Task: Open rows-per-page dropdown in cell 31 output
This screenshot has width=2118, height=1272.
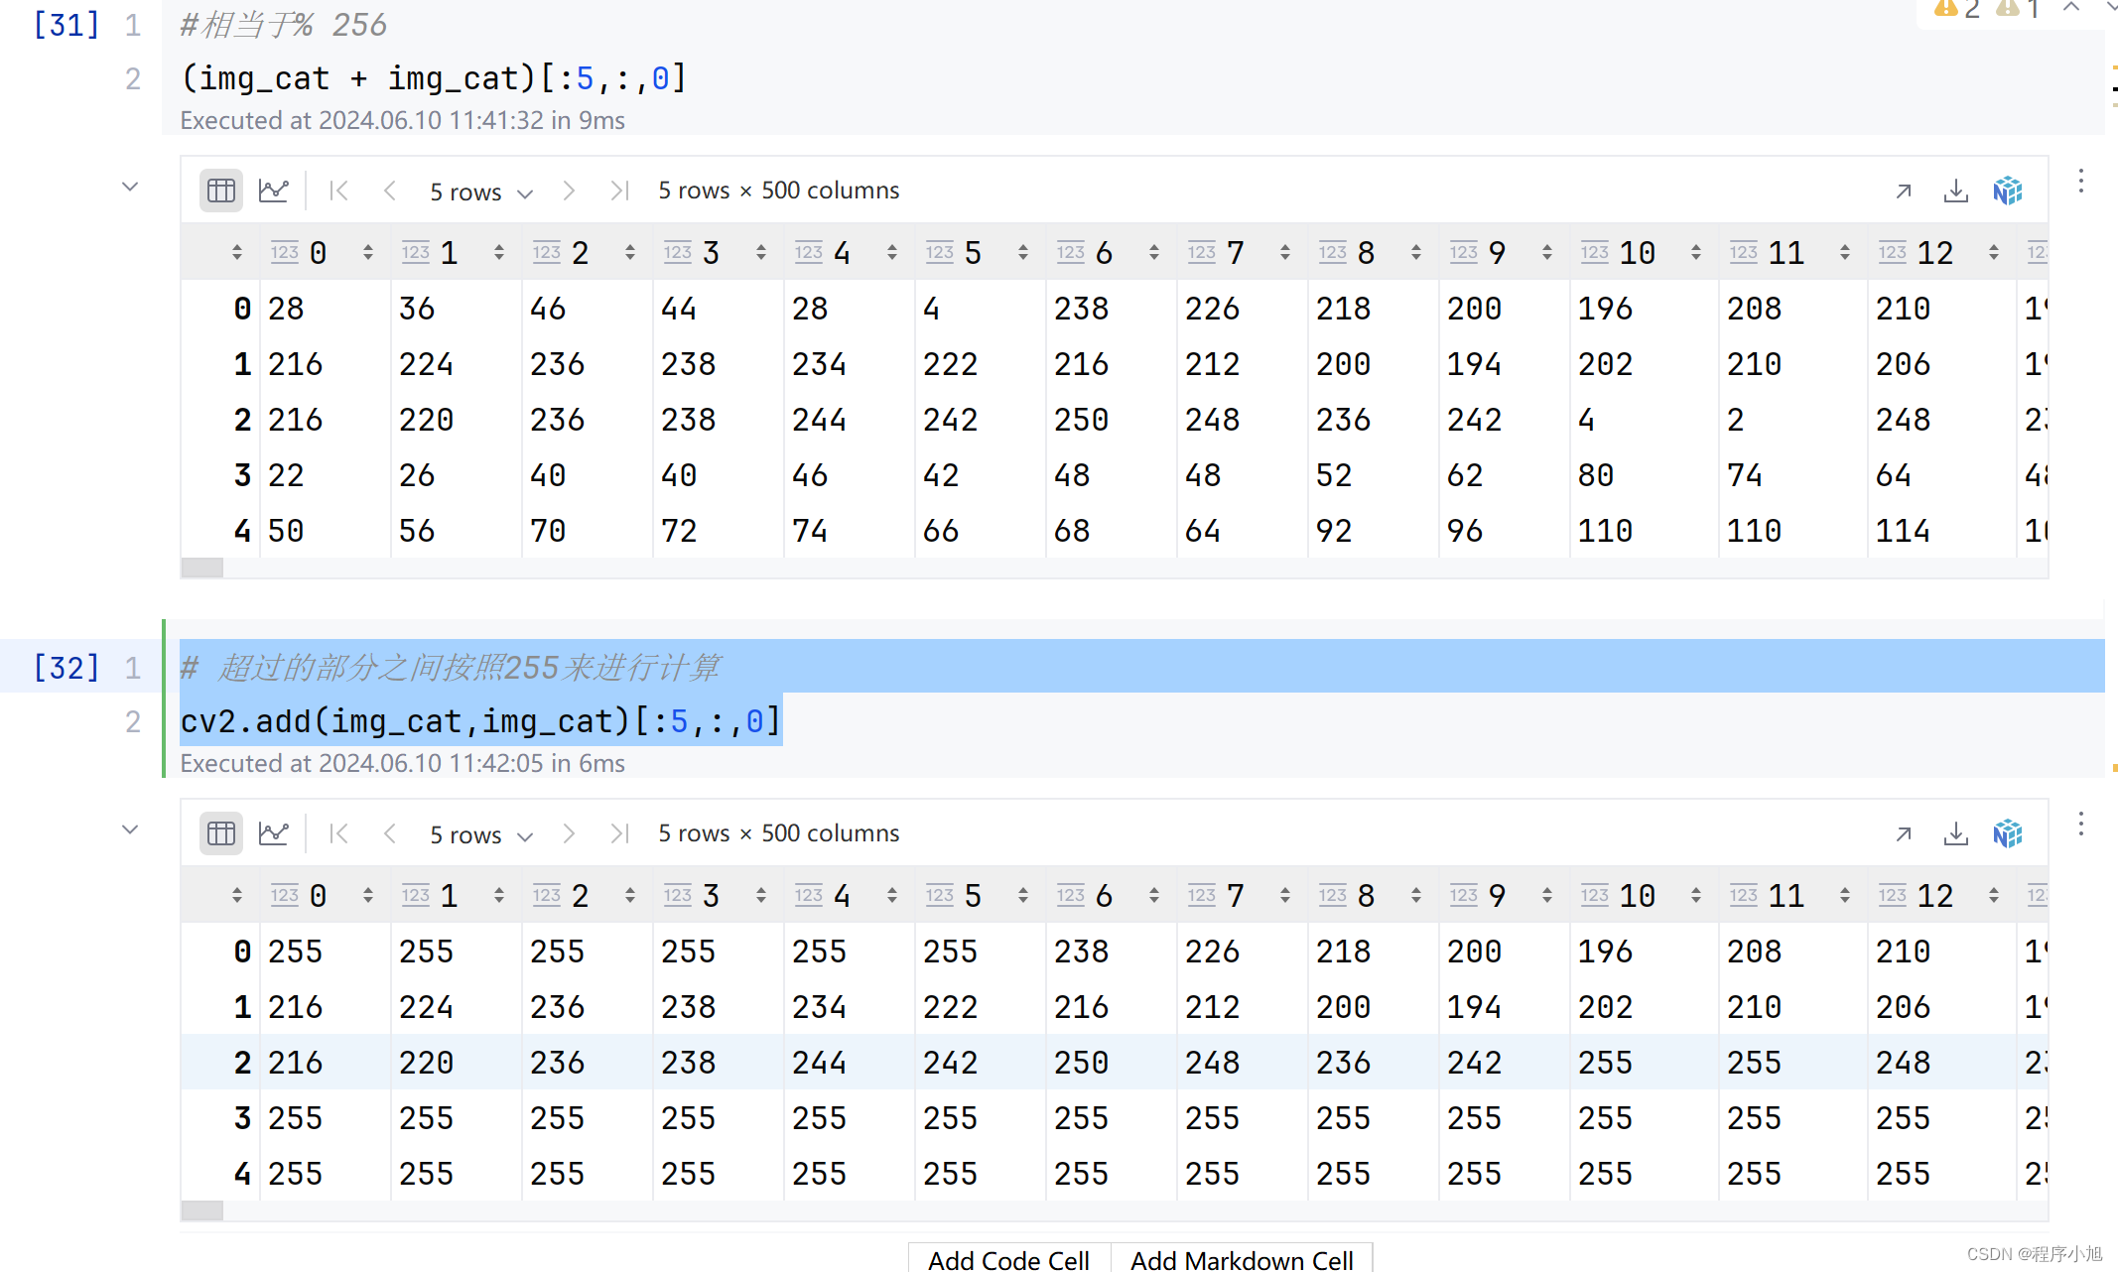Action: point(481,191)
